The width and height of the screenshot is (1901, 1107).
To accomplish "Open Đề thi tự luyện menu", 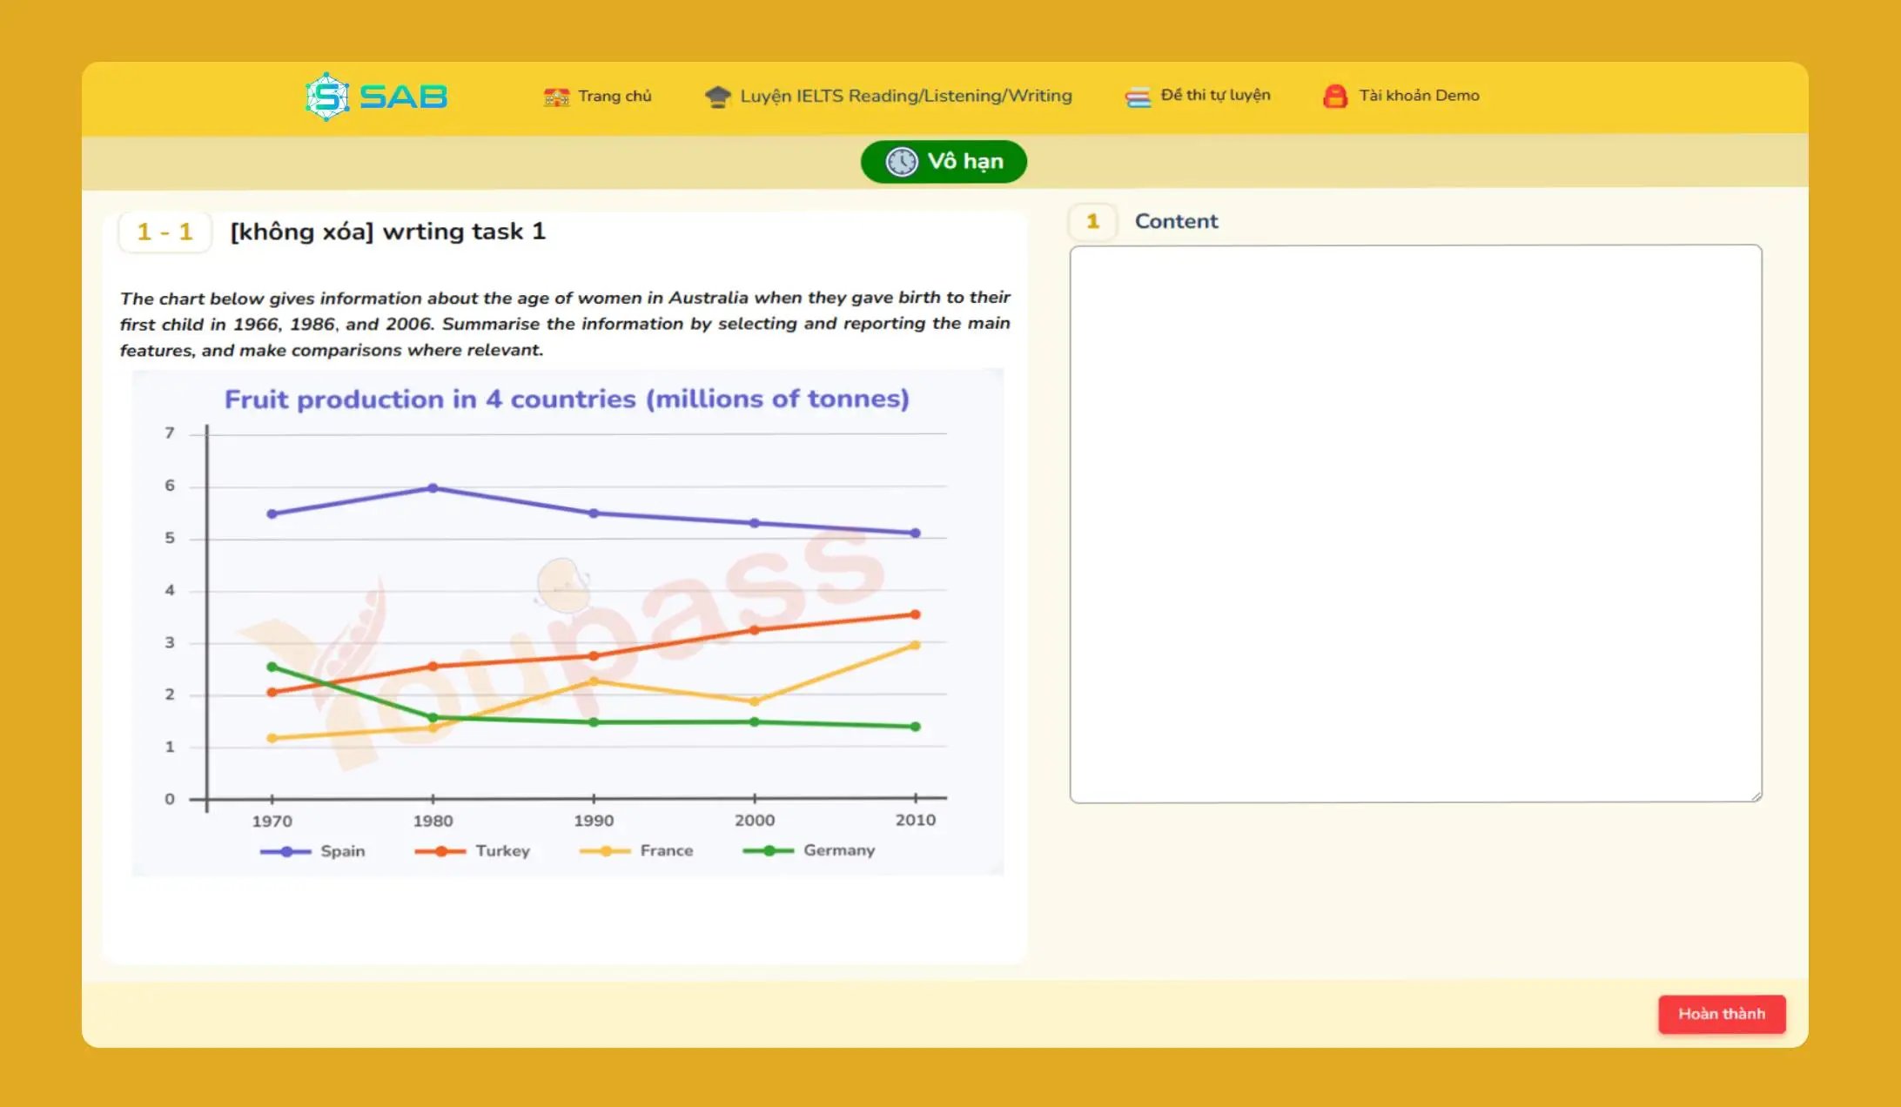I will 1215,95.
